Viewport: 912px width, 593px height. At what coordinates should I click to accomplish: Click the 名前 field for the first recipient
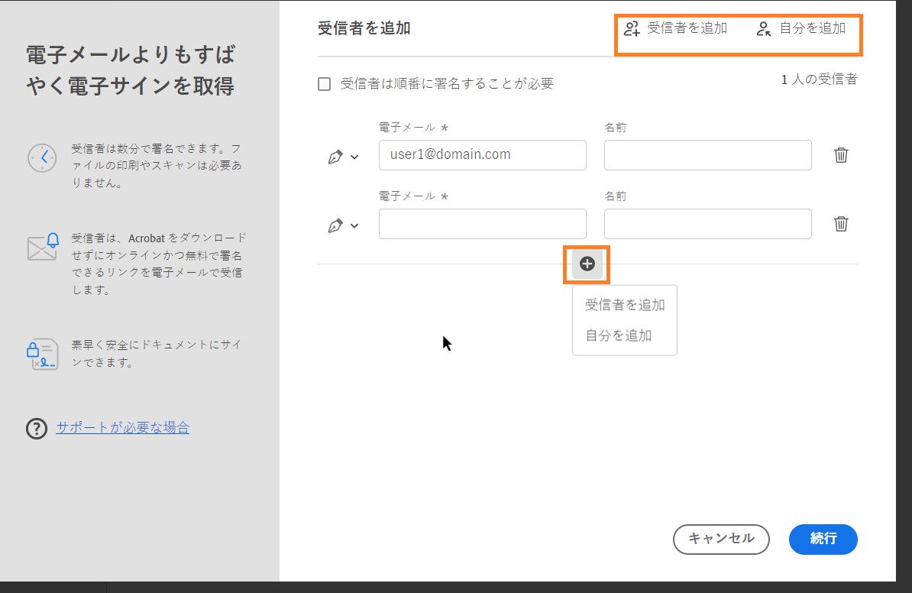707,154
